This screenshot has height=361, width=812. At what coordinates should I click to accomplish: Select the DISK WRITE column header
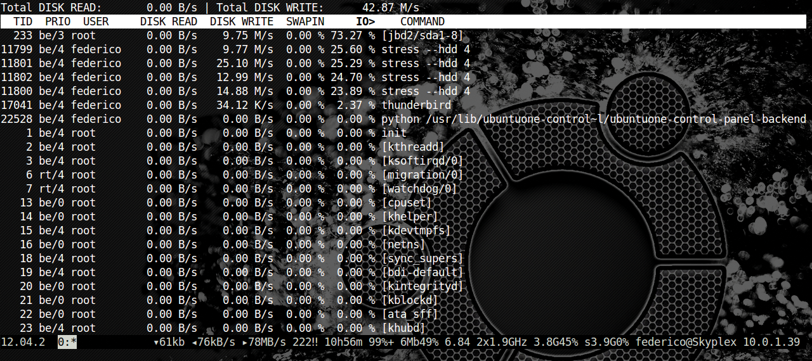242,22
